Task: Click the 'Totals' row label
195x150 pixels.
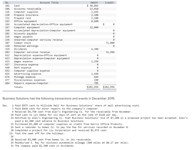Action: click(x=18, y=87)
